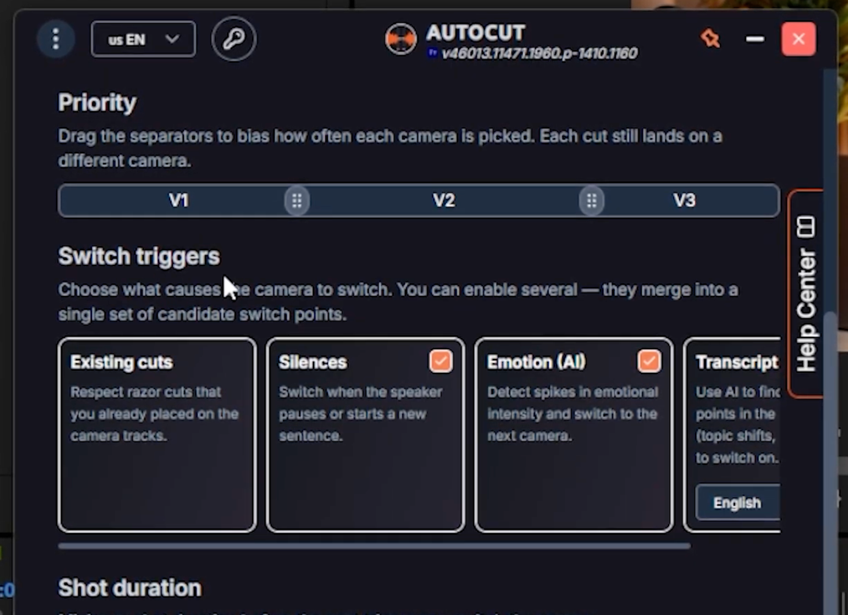Click separator handle between V1 and V2
The width and height of the screenshot is (848, 615).
tap(297, 201)
